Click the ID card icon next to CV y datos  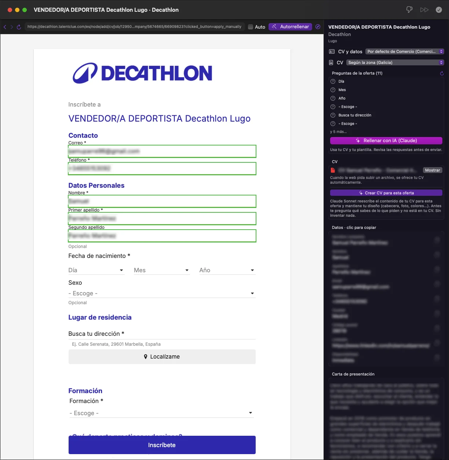[x=332, y=52]
